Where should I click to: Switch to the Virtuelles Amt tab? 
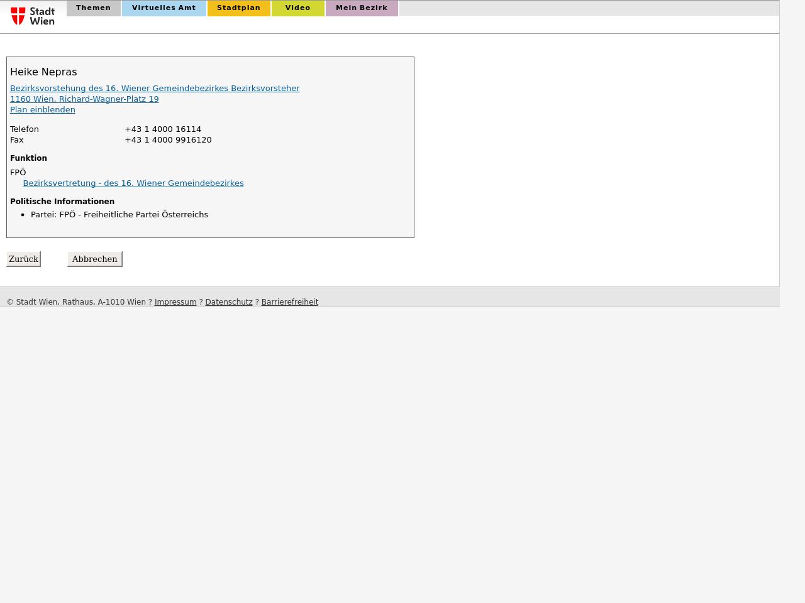(164, 8)
